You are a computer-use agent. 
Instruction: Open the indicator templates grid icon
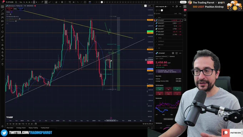coord(62,2)
